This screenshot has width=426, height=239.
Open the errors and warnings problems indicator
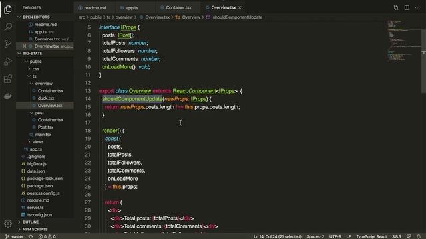tap(47, 236)
